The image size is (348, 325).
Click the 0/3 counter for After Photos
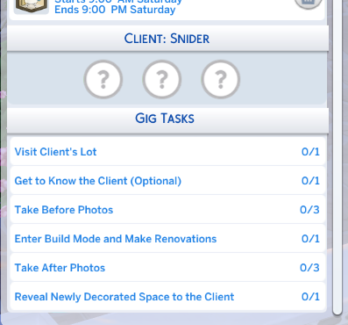coord(309,268)
